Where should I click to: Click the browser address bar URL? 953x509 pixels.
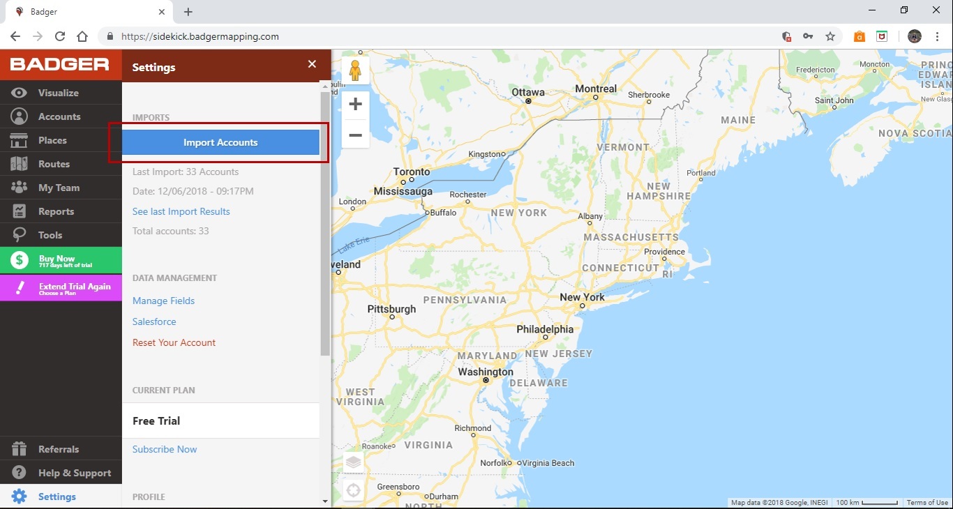(x=200, y=36)
